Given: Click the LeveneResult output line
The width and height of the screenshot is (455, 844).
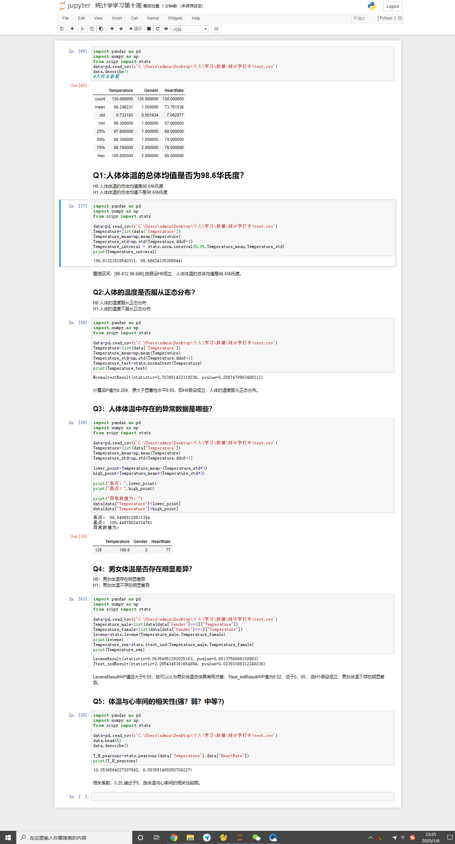Looking at the screenshot, I should click(x=176, y=659).
